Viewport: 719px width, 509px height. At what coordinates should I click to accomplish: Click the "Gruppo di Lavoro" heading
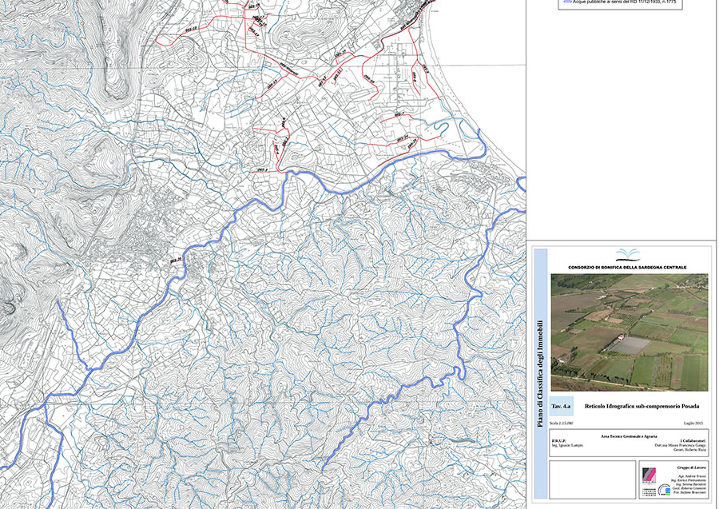(x=692, y=467)
